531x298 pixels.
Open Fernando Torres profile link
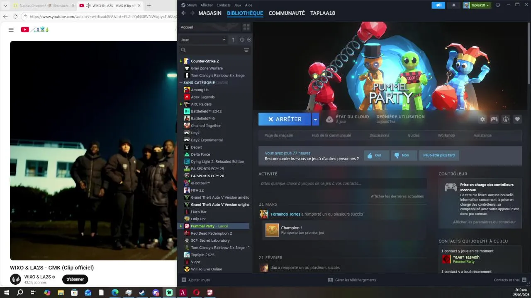tap(285, 214)
